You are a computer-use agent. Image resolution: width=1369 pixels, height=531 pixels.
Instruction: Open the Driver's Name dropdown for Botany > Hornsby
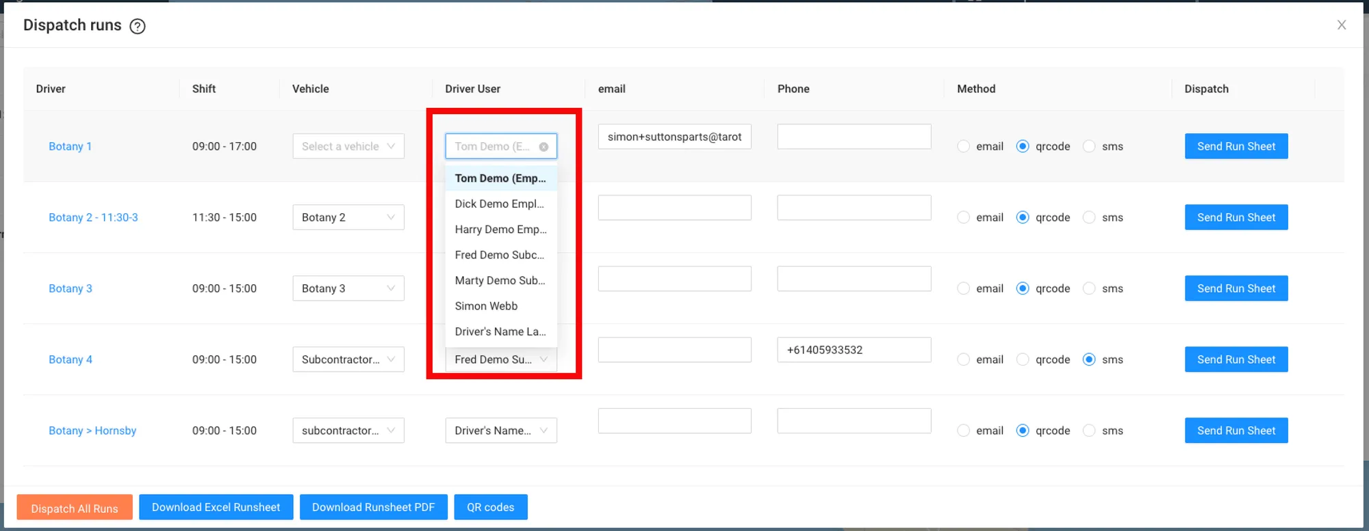click(x=501, y=431)
